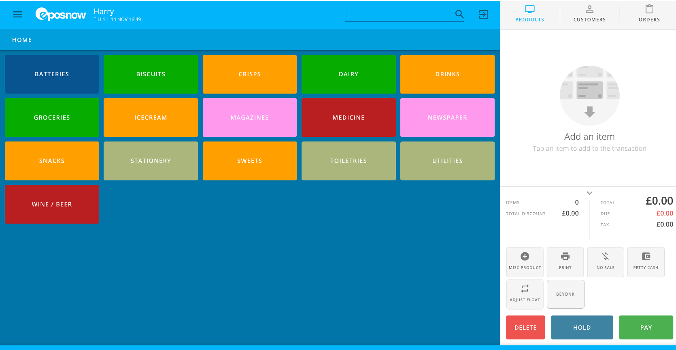
Task: Select the Products tab
Action: [x=529, y=14]
